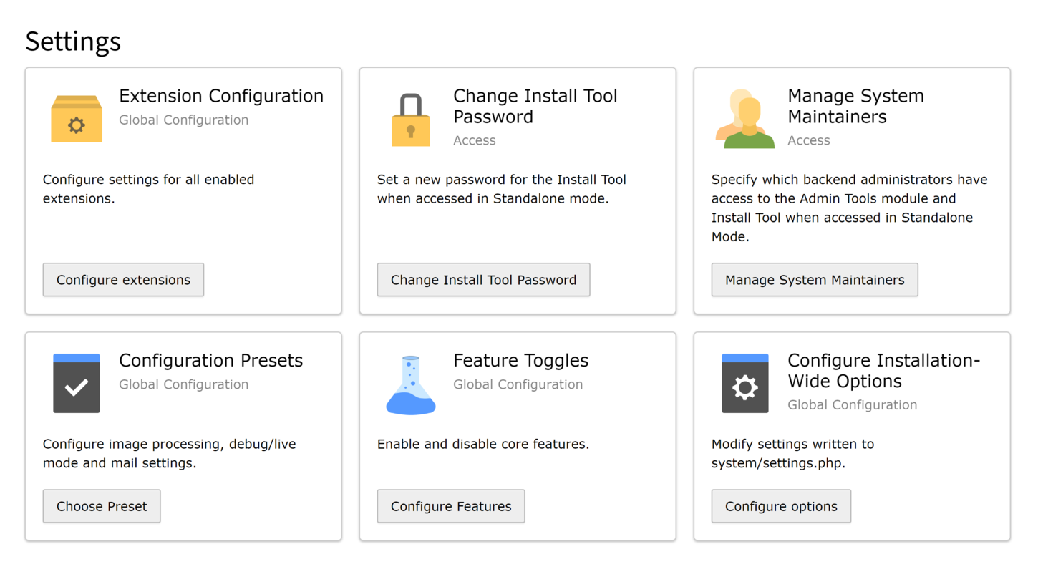Open the Configure extensions button
Viewport: 1038px width, 577px height.
click(x=123, y=280)
